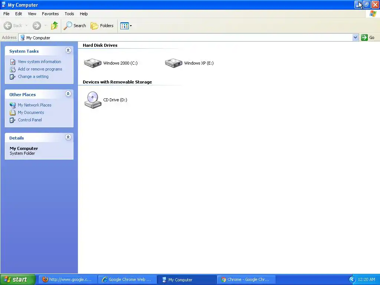Open the Help menu
Screen dimensions: 380x285
[84, 14]
